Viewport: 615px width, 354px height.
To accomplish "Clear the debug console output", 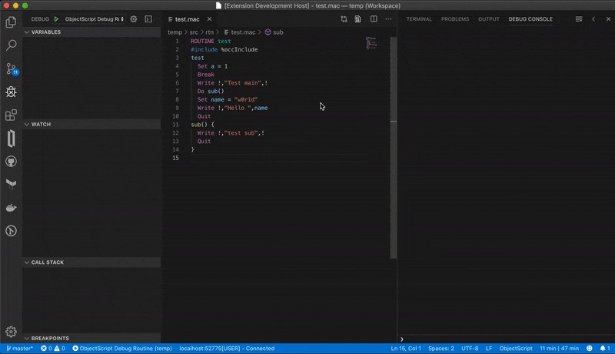I will (579, 18).
